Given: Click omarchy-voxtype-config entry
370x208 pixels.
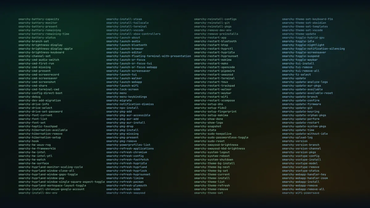Looking at the screenshot, I should point(300,156).
